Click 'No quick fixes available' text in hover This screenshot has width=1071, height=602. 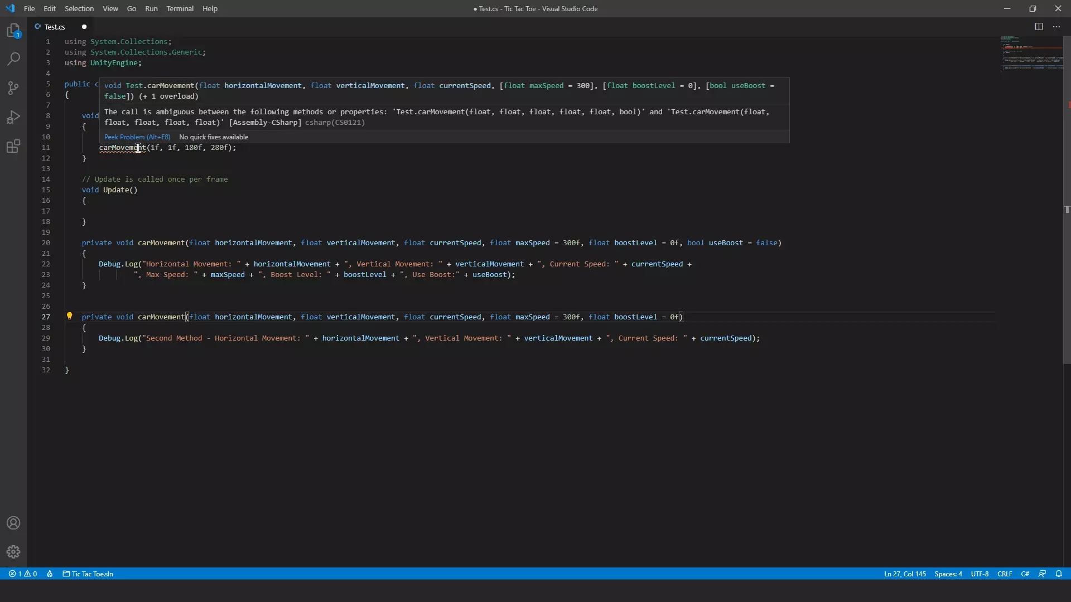pos(214,137)
